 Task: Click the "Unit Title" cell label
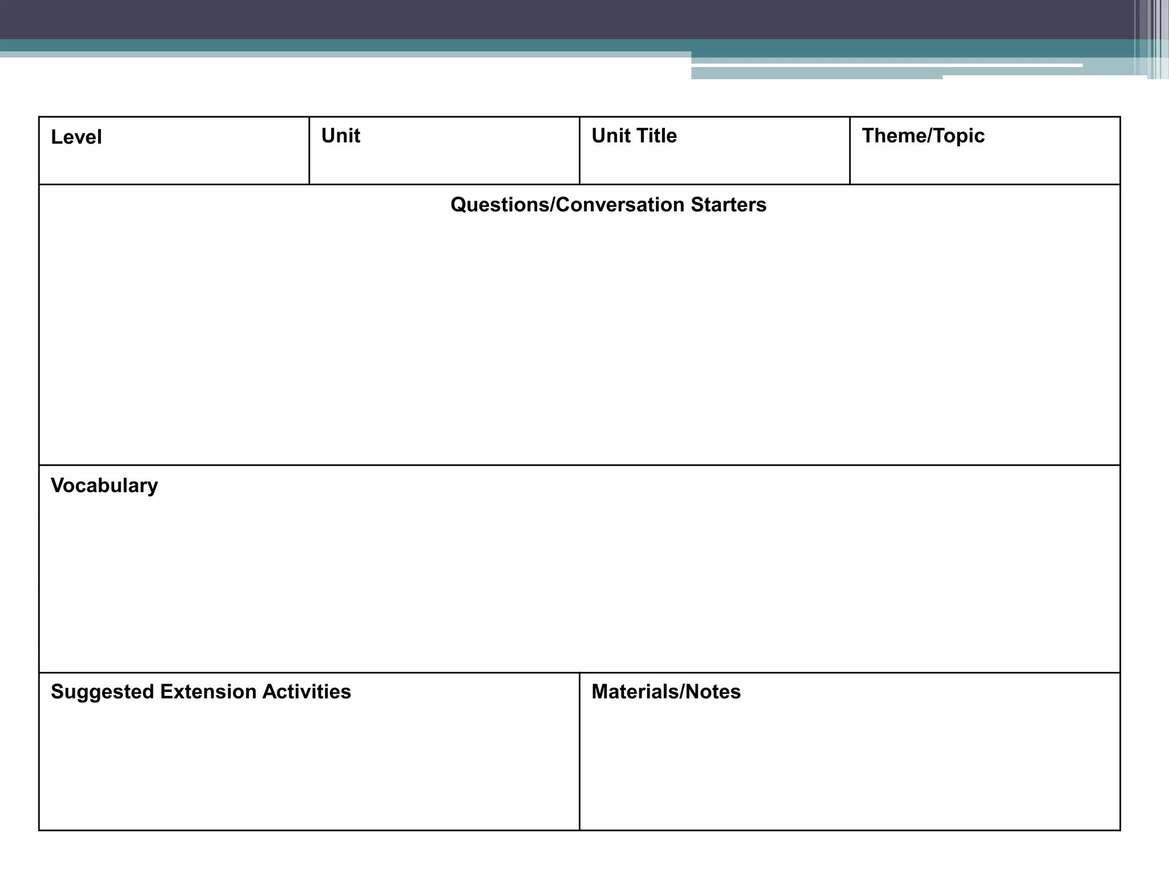(634, 136)
